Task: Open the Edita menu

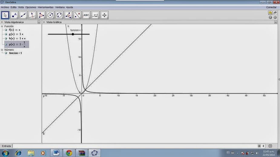Action: point(13,7)
